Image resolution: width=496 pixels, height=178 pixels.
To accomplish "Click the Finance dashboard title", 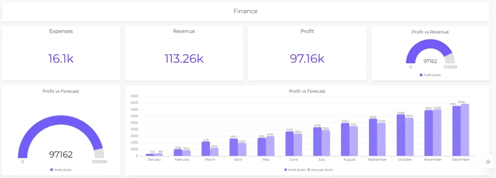I will (246, 12).
